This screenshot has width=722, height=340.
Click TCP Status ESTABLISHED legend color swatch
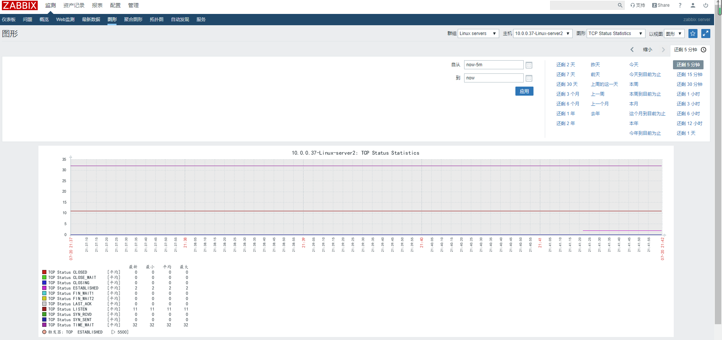[44, 288]
